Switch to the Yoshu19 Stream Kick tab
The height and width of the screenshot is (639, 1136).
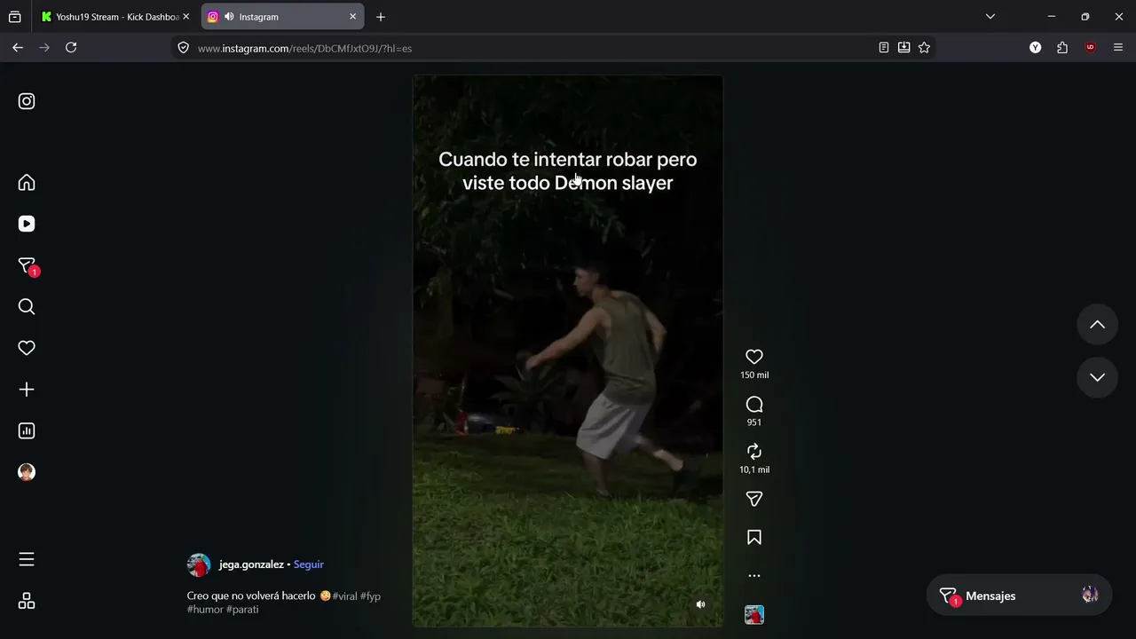pos(116,17)
